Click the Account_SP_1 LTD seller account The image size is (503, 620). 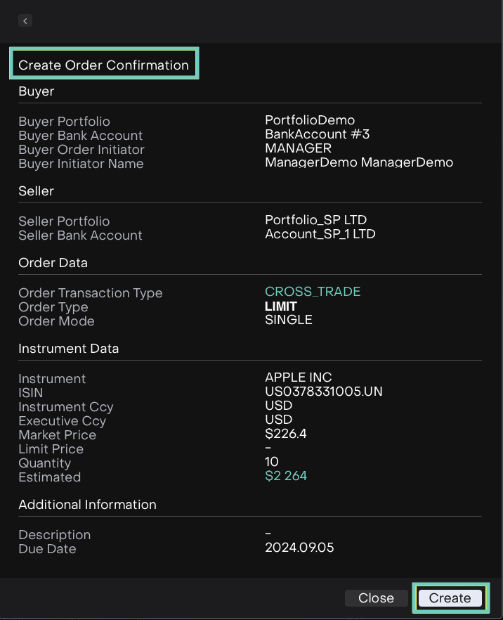pyautogui.click(x=320, y=234)
